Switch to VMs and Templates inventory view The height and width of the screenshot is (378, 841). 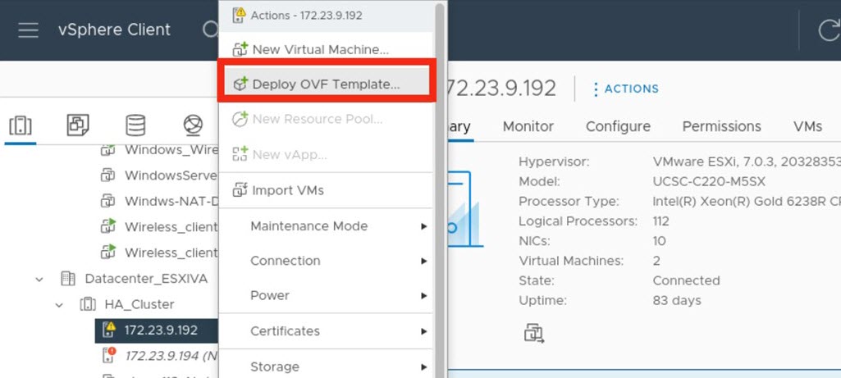78,125
